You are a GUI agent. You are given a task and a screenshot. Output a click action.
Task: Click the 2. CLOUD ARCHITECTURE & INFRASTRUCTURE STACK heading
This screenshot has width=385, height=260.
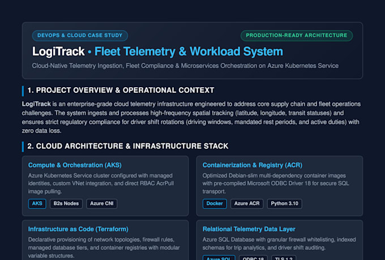(128, 146)
